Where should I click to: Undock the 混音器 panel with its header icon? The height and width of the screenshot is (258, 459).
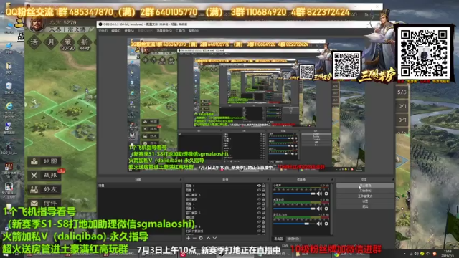(332, 180)
